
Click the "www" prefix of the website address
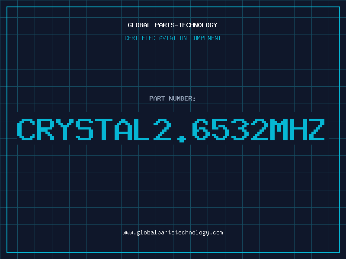pos(128,233)
